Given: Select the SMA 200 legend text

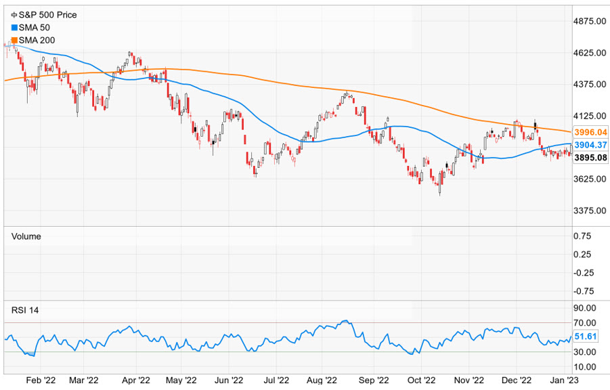Looking at the screenshot, I should 37,41.
